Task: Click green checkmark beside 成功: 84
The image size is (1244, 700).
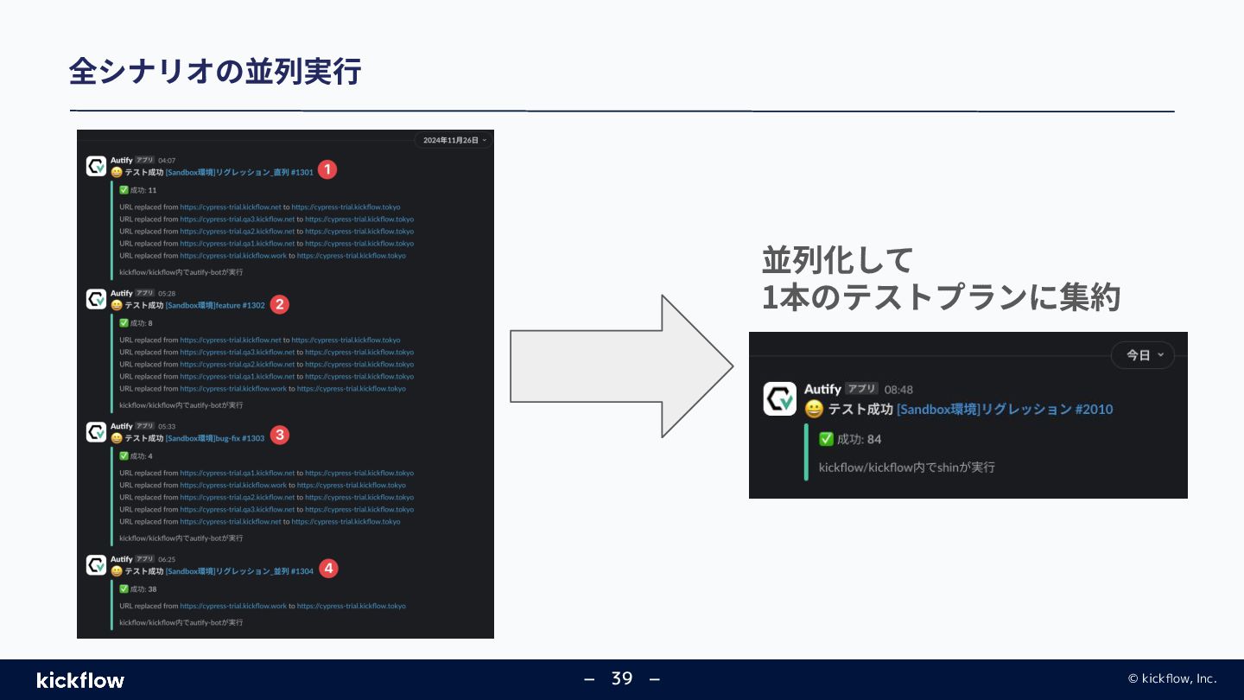Action: 826,439
